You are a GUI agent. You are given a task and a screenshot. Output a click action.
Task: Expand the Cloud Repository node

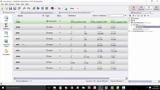[129, 31]
